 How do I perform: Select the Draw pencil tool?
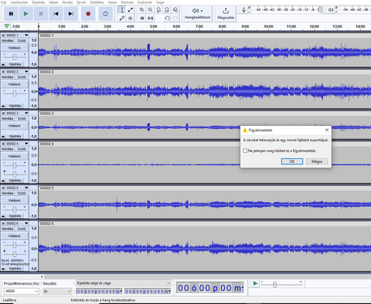[122, 18]
